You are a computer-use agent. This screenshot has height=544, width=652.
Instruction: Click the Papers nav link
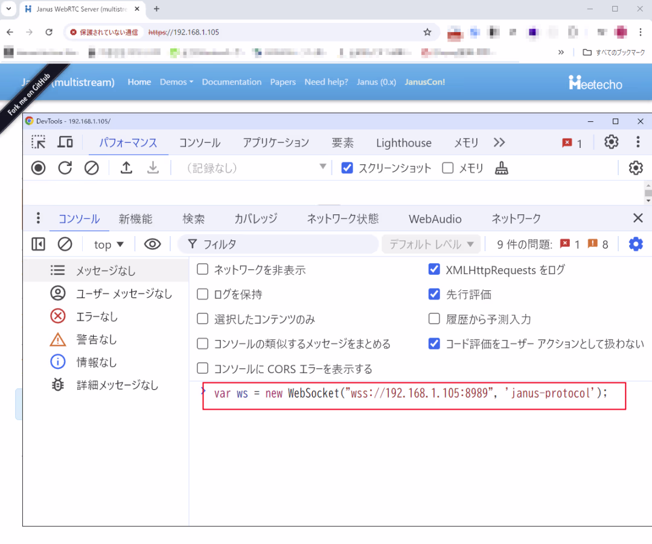[x=283, y=82]
